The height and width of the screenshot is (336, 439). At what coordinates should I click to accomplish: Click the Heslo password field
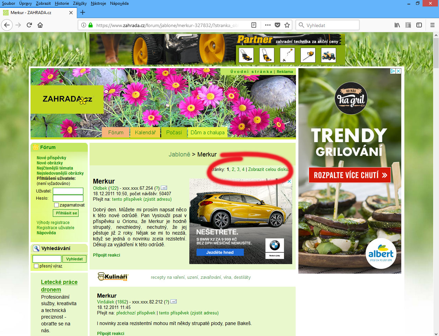[x=68, y=198]
